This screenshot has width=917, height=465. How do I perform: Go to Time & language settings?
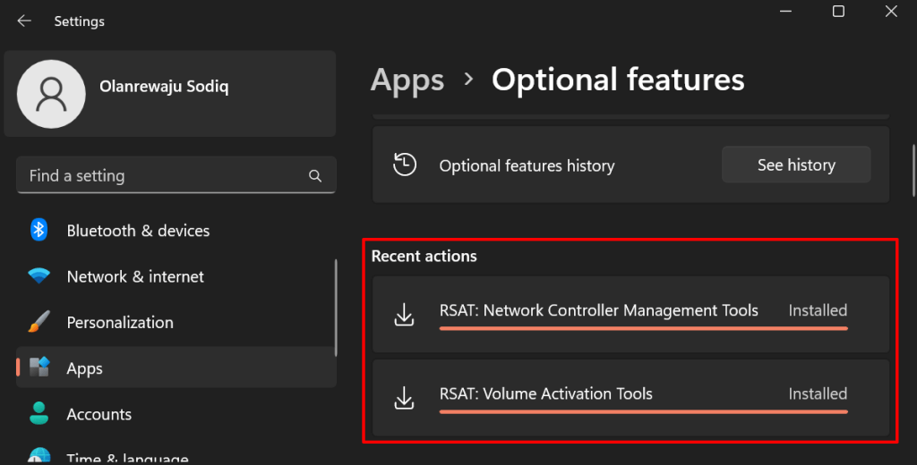127,458
